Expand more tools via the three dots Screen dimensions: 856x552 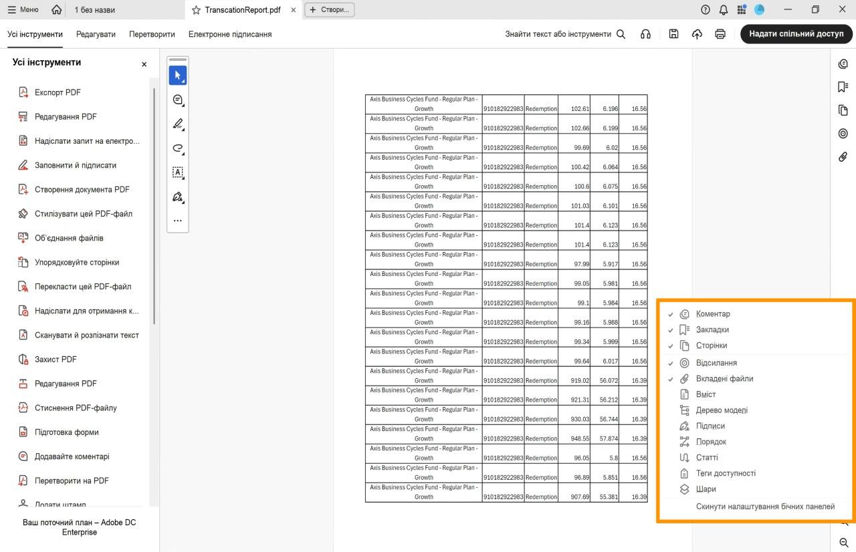pyautogui.click(x=178, y=221)
